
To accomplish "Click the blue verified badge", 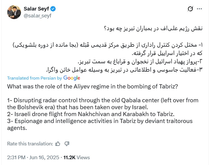I will (x=53, y=9).
